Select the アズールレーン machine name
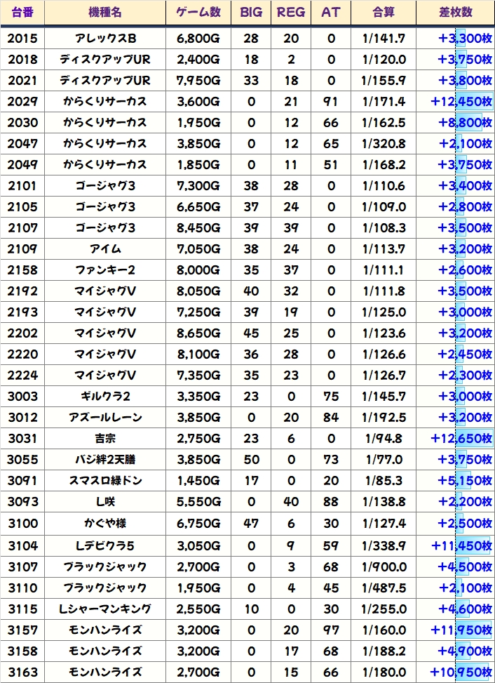495x683 pixels. 105,417
